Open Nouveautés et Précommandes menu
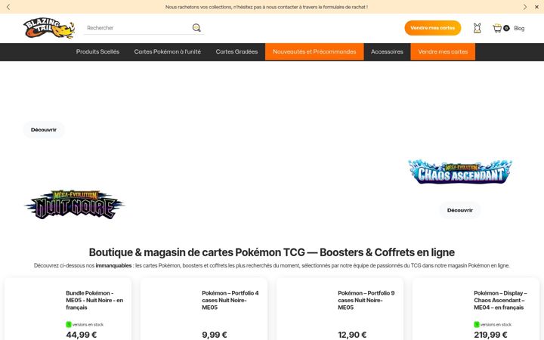Screen dimensions: 544x340 (x=314, y=51)
